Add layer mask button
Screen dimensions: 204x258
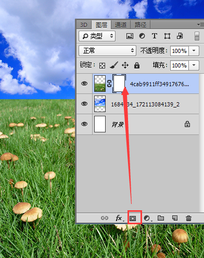(x=133, y=219)
